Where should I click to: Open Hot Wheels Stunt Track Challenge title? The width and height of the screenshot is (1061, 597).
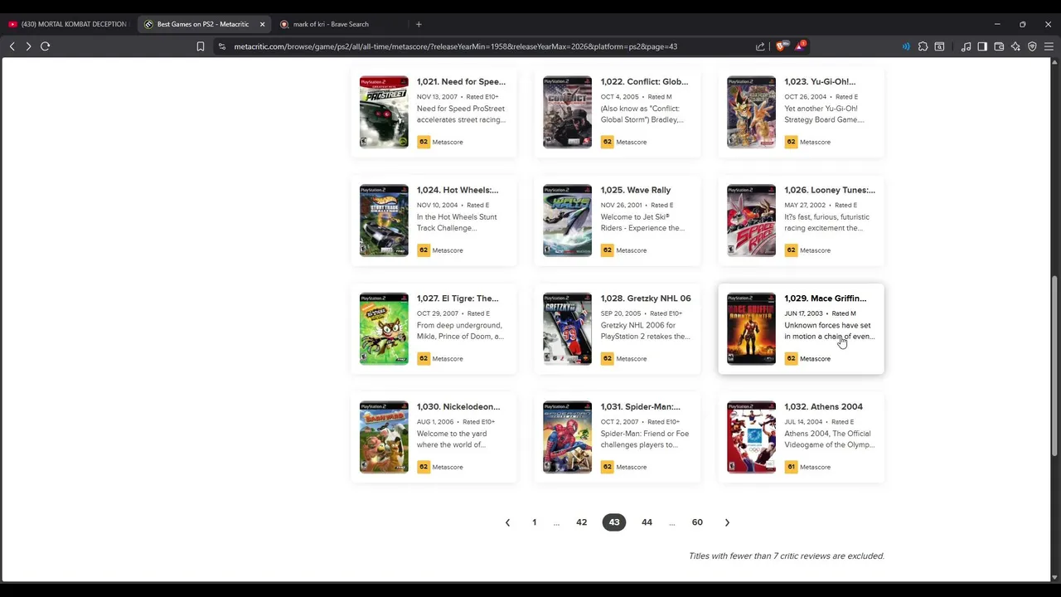tap(458, 190)
